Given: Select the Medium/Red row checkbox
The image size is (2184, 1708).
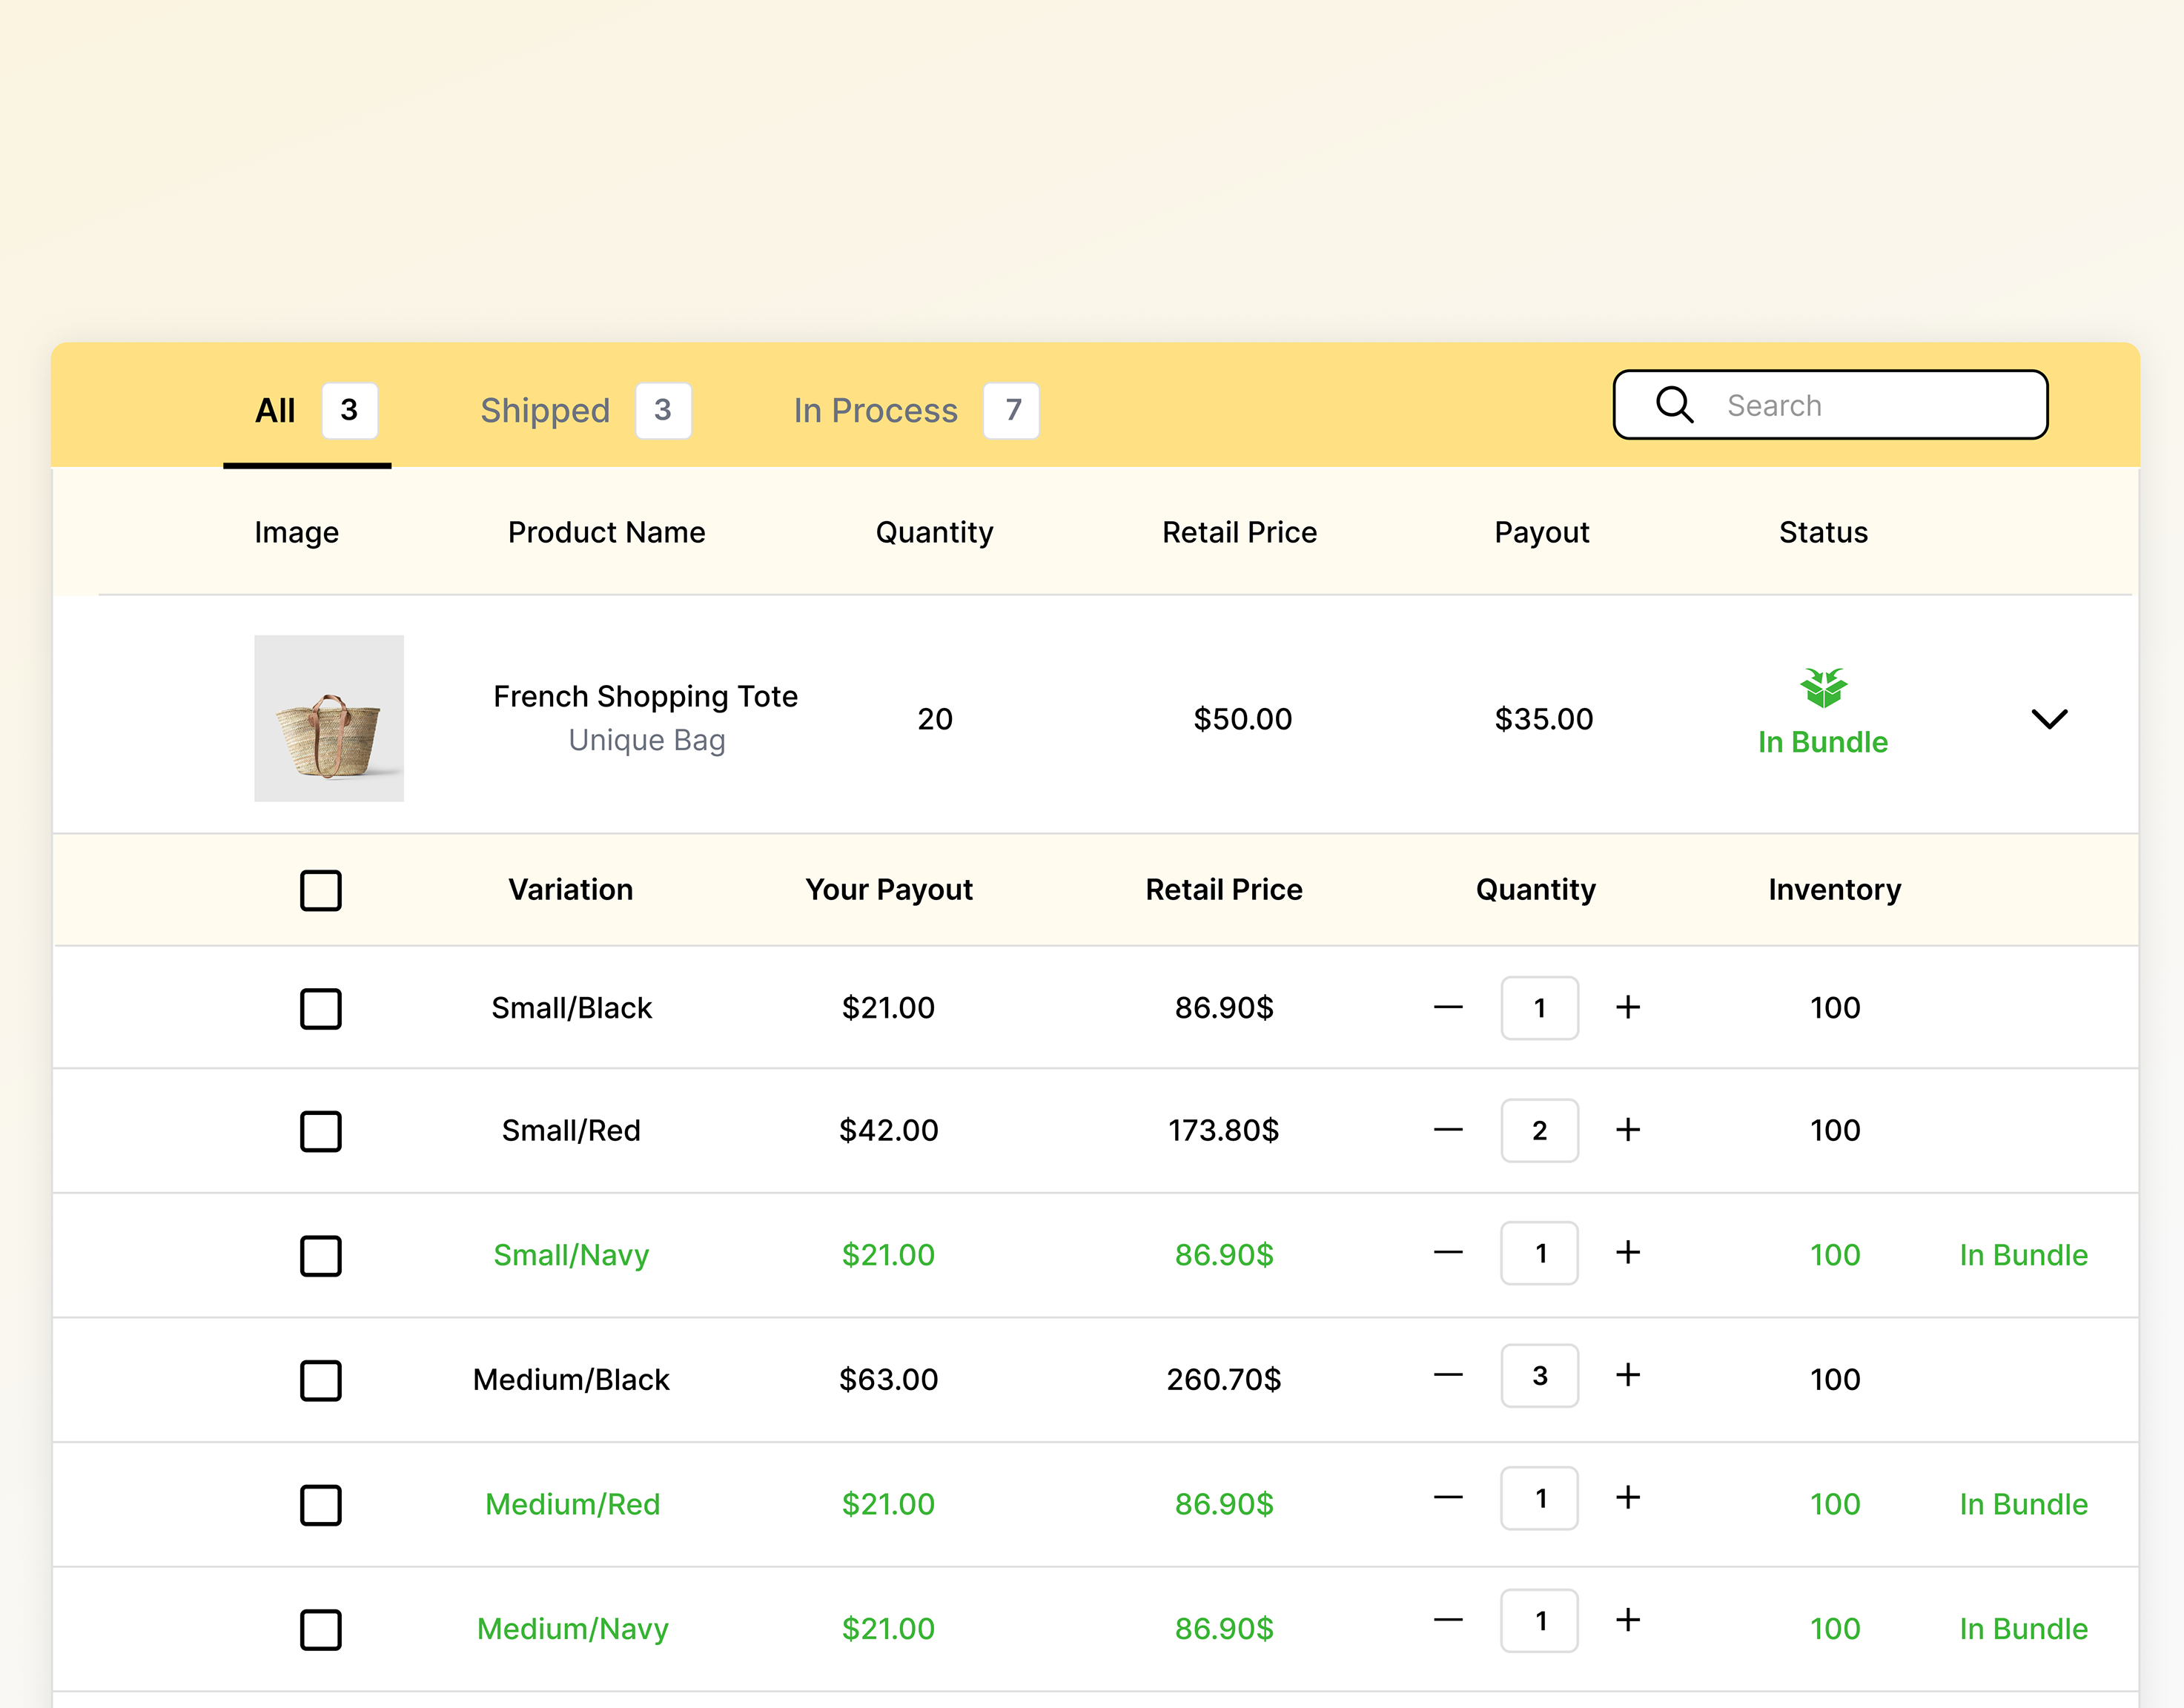Looking at the screenshot, I should (321, 1504).
